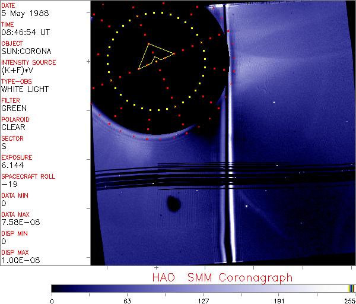The height and width of the screenshot is (304, 356).
Task: Click the "TYPE-OBS" label
Action: pyautogui.click(x=17, y=81)
